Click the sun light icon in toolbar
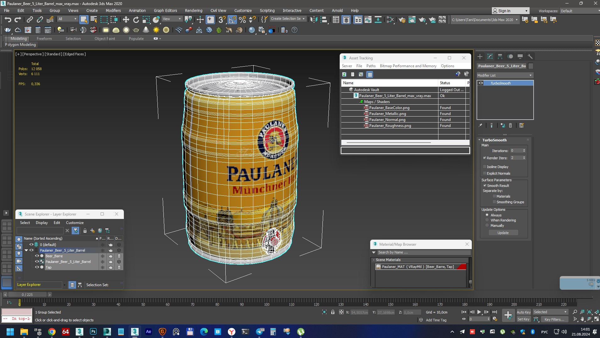This screenshot has height=338, width=600. point(156,30)
